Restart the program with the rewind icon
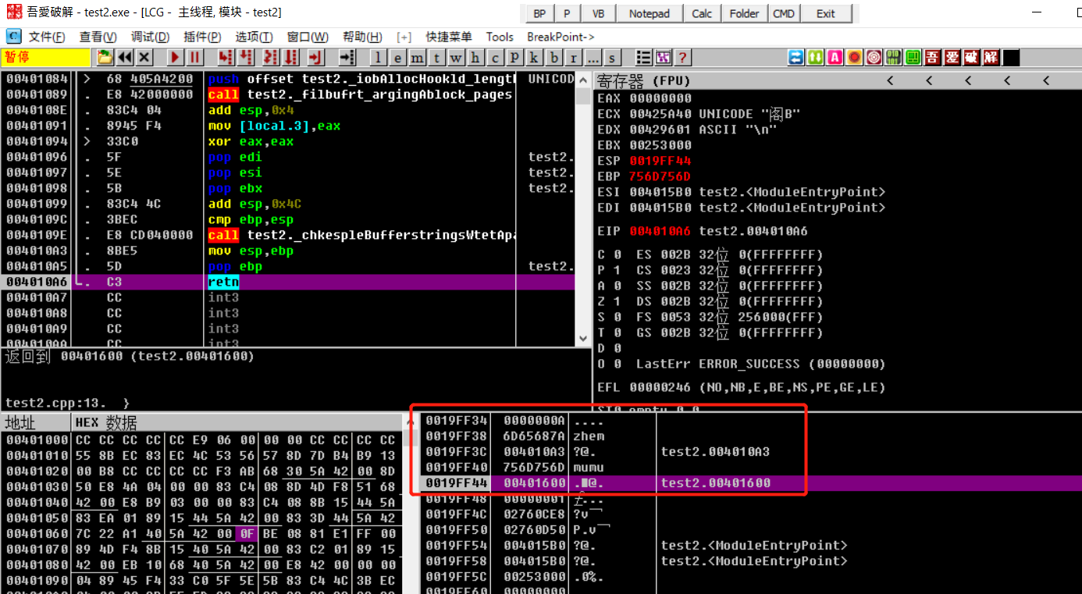1082x594 pixels. [125, 58]
